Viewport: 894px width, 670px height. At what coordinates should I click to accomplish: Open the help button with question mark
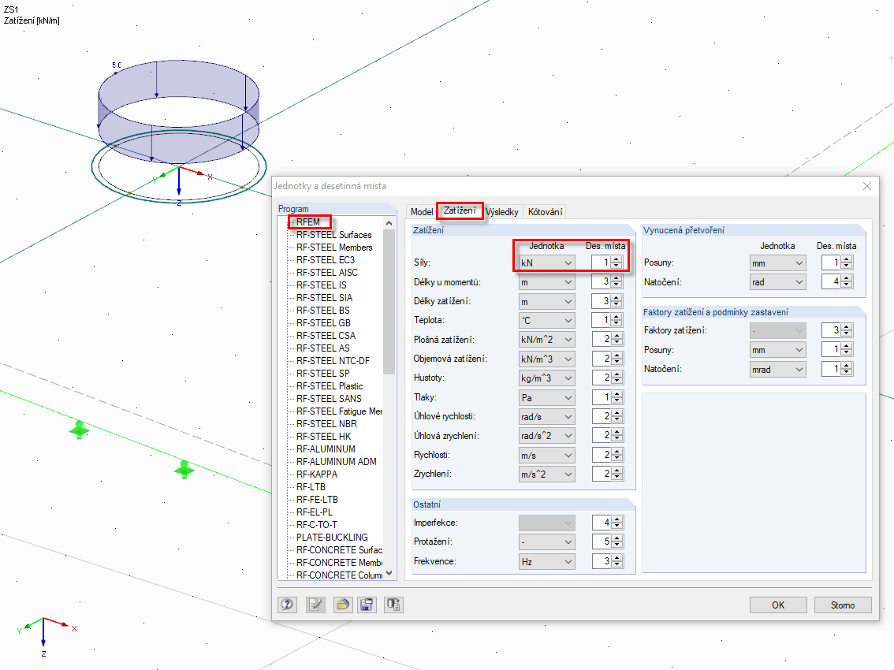point(287,605)
